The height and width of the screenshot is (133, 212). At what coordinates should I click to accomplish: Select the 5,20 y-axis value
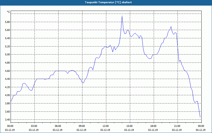[7, 46]
